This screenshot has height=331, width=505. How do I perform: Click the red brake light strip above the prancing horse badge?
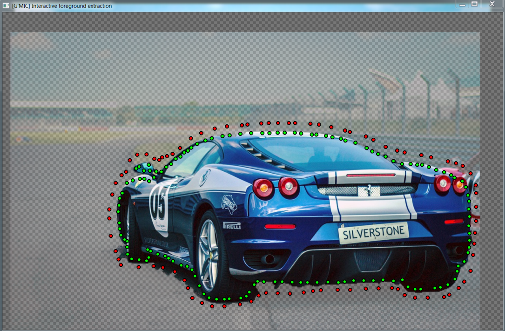pyautogui.click(x=370, y=175)
